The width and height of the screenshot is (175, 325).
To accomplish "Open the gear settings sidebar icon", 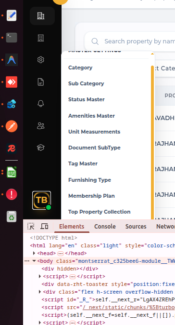I will point(41,60).
